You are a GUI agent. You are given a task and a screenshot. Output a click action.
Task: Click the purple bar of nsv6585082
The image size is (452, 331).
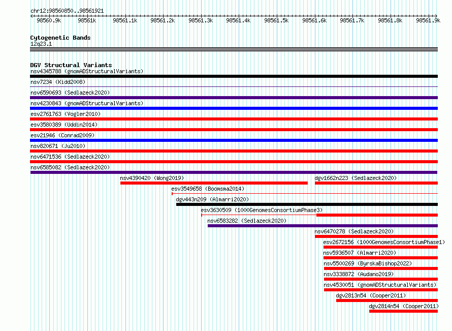coord(234,172)
